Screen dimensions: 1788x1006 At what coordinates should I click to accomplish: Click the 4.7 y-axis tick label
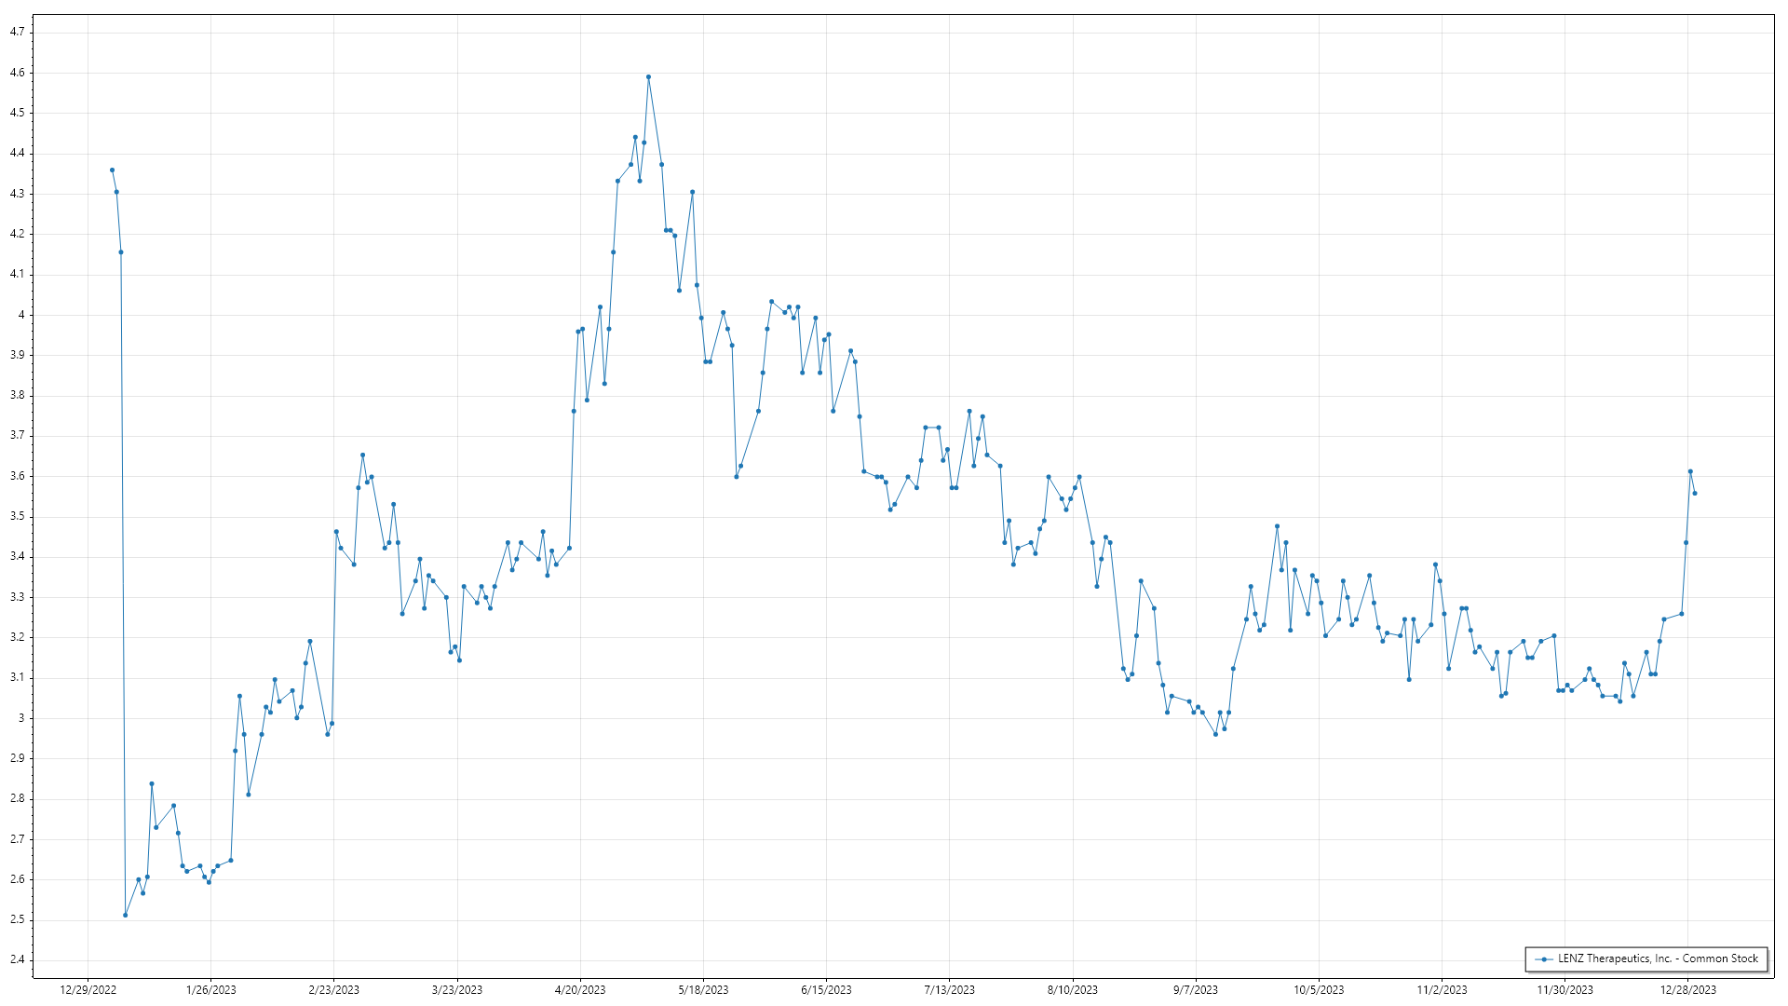[x=17, y=32]
